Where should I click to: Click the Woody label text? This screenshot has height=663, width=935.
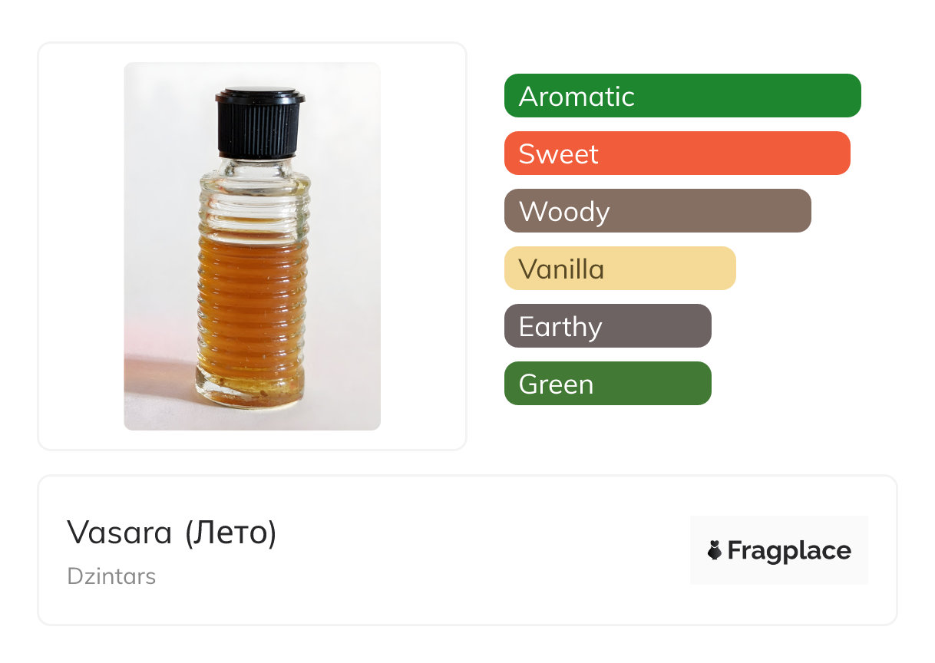[564, 212]
